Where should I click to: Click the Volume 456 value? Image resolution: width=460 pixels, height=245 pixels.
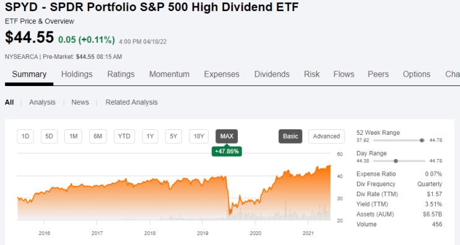coord(437,224)
